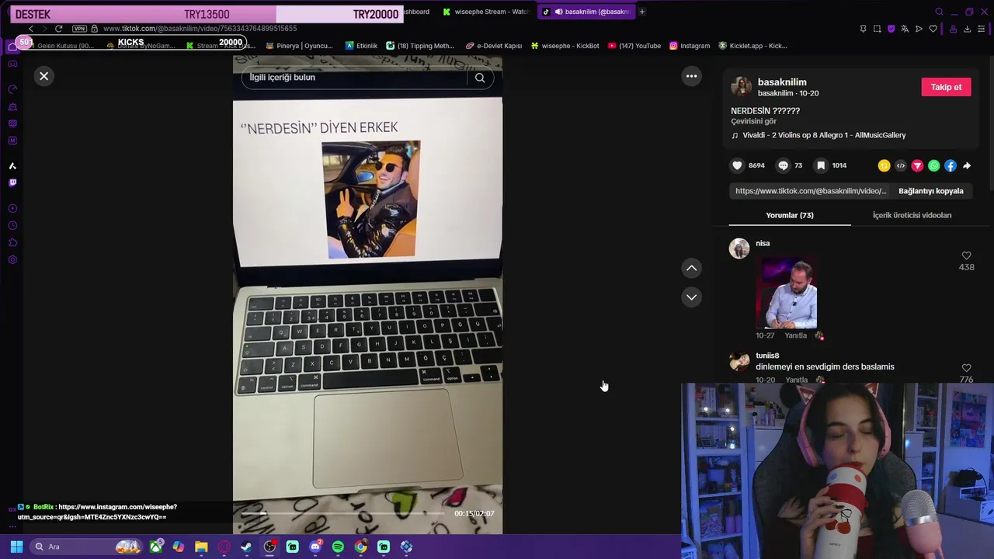Open Spotify in taskbar

coord(338,547)
